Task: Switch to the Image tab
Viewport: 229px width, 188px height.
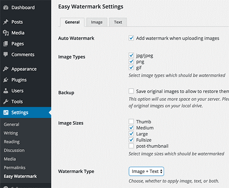Action: (97, 22)
